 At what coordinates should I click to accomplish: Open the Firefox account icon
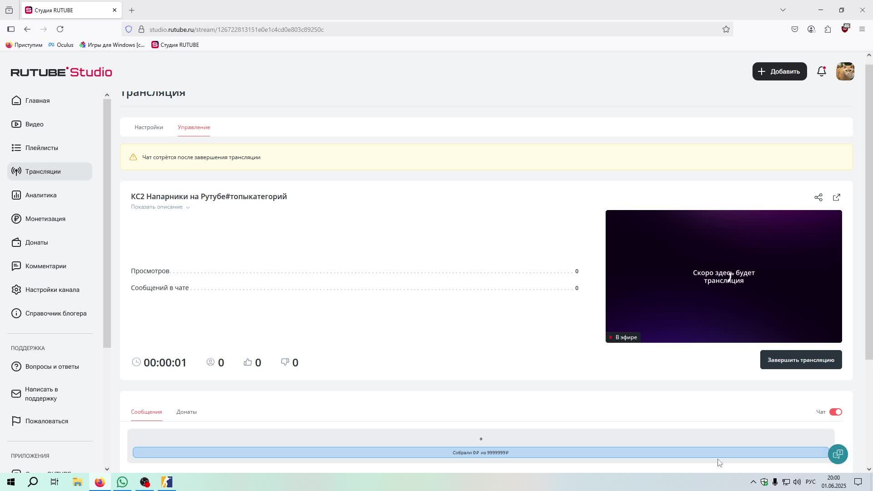pyautogui.click(x=811, y=29)
